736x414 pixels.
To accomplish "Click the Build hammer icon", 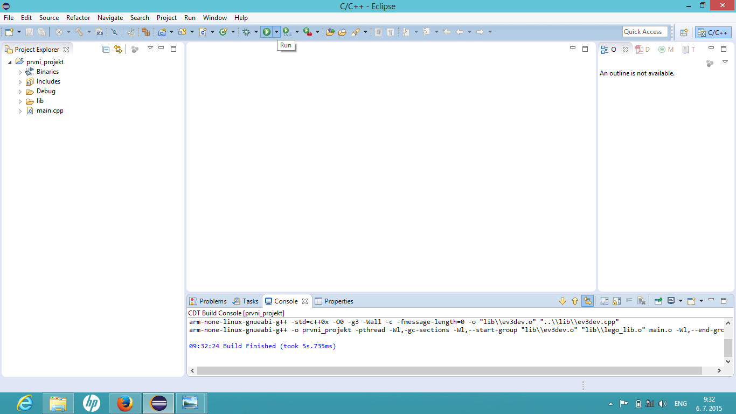I will tap(79, 32).
